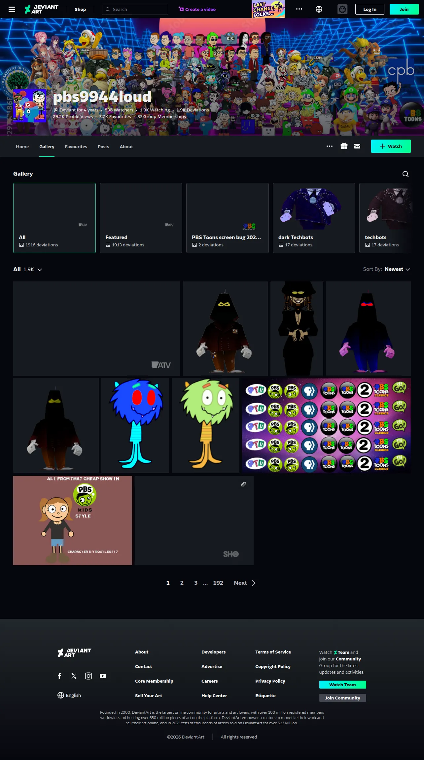424x760 pixels.
Task: Click the gallery search magnifier icon
Action: click(406, 174)
